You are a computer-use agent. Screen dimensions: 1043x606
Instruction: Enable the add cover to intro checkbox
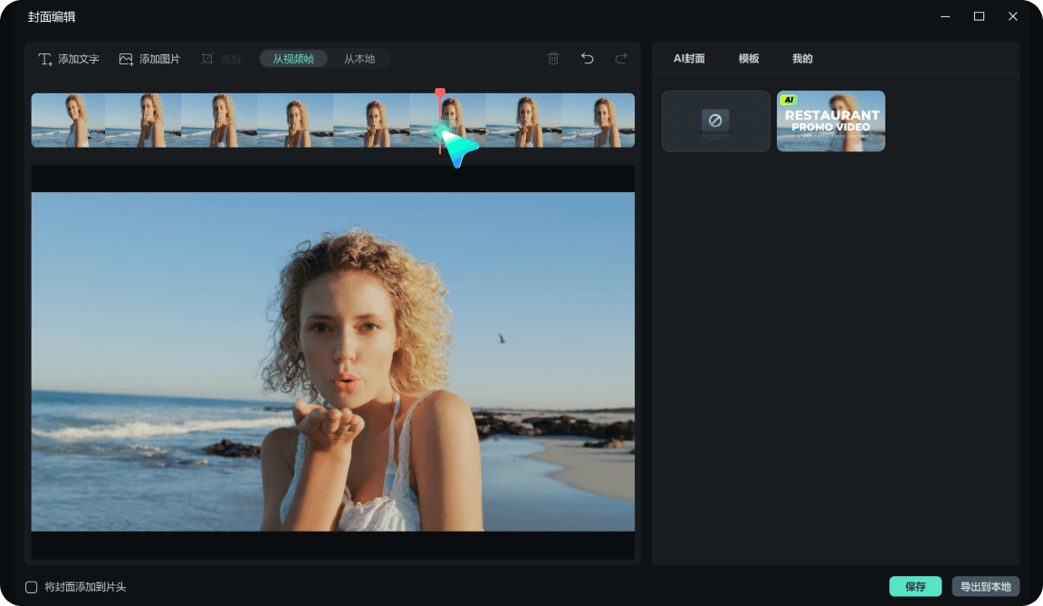(x=32, y=587)
